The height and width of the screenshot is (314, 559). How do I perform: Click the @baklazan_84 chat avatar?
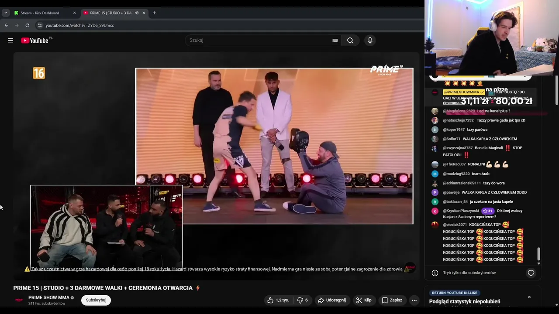point(435,201)
